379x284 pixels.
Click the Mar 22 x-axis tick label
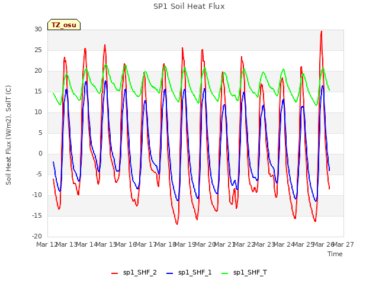[x=245, y=244]
